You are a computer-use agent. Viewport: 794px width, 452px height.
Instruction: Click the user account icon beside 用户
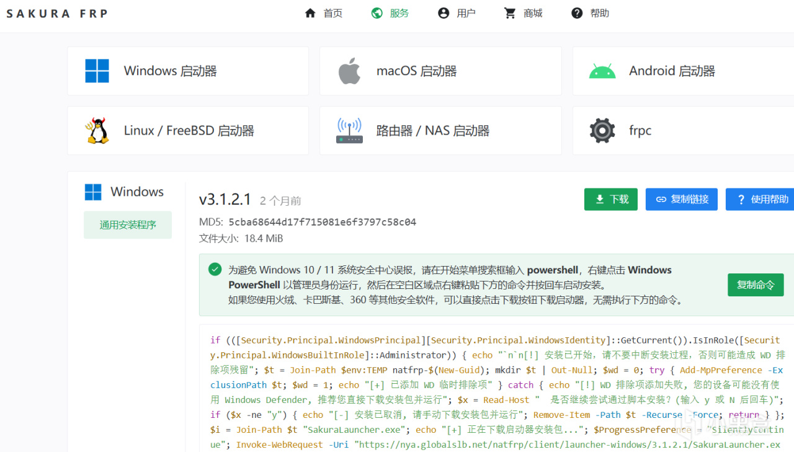click(444, 13)
